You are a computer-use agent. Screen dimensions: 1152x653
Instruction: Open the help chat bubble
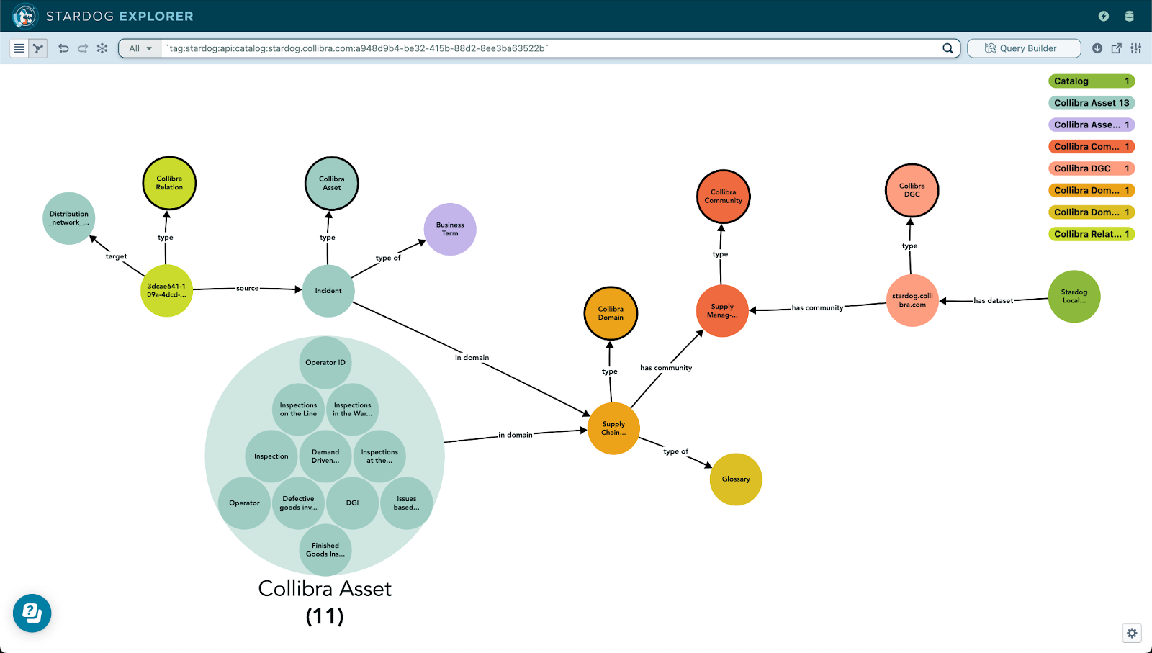coord(32,613)
